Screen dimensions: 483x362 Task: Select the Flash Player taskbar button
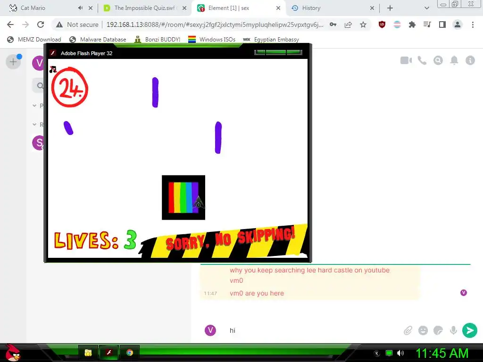tap(109, 353)
